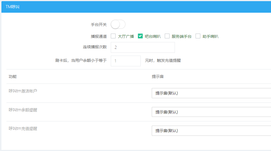The width and height of the screenshot is (271, 151).
Task: Click the balance threshold input field
Action: (126, 61)
